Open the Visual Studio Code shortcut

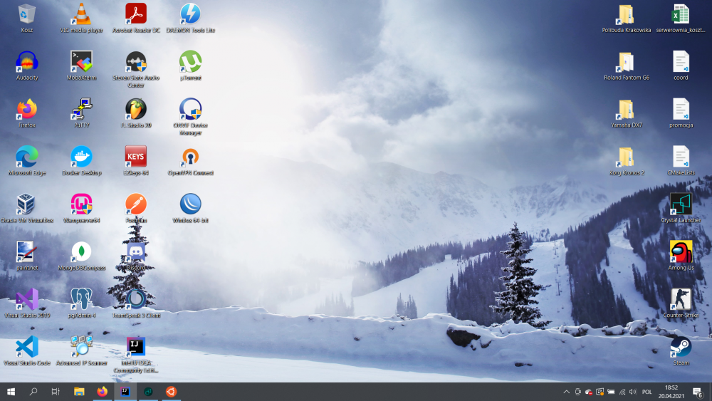click(x=27, y=347)
